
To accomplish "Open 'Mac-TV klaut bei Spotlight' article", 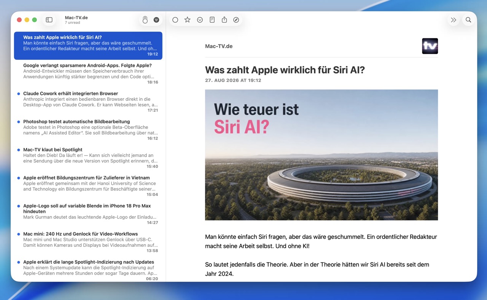I will click(x=88, y=158).
